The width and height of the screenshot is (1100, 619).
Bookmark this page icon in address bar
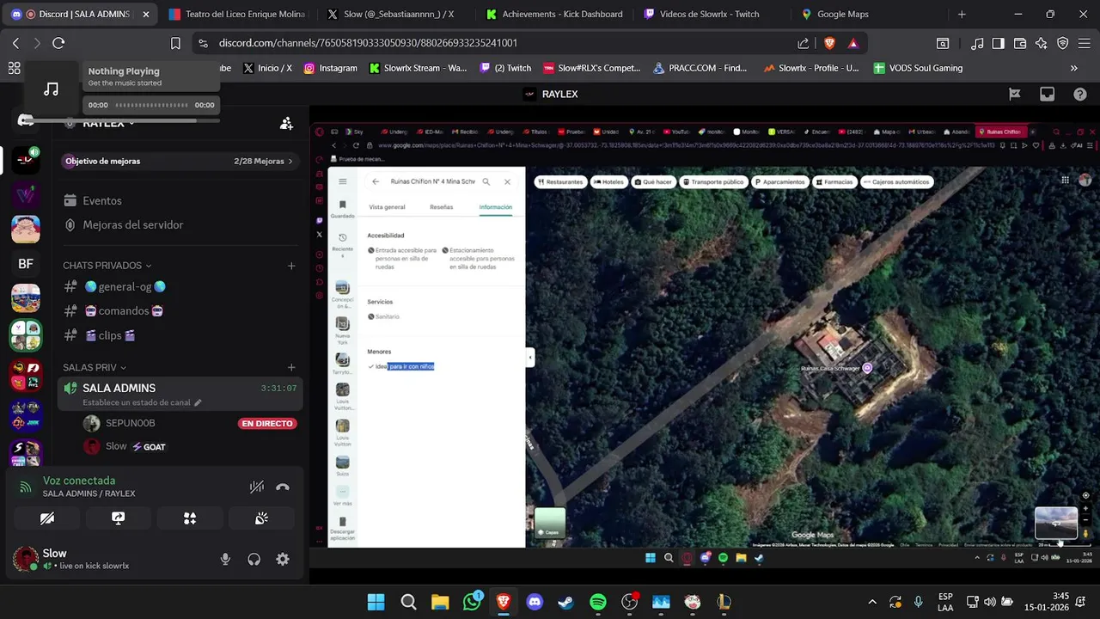coord(175,43)
